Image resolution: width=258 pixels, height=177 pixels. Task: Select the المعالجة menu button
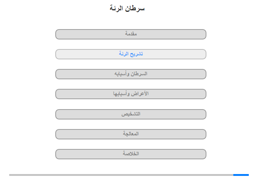tap(131, 134)
